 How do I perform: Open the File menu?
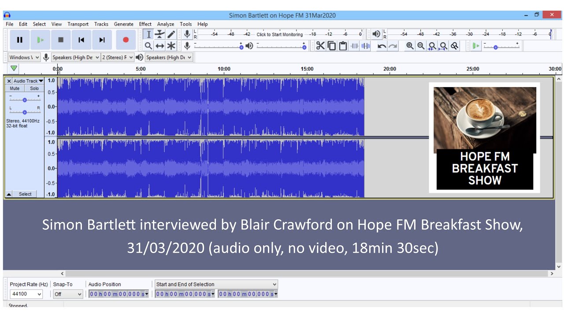(x=10, y=24)
